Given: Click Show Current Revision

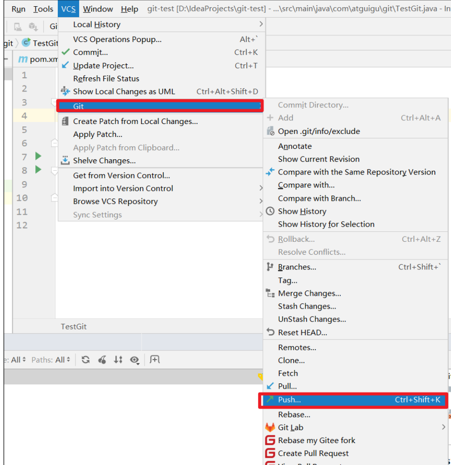Looking at the screenshot, I should point(356,159).
